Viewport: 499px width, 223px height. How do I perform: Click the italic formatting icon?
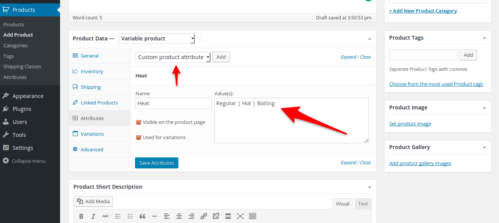pos(93,216)
